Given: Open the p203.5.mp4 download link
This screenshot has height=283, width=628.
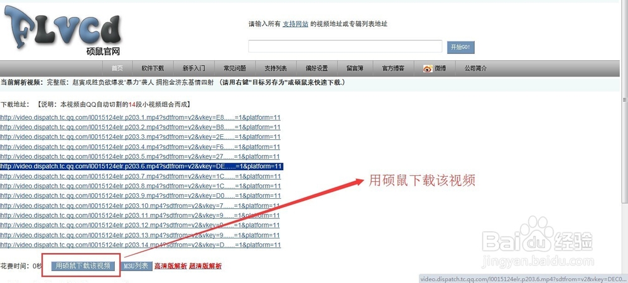Looking at the screenshot, I should 140,156.
